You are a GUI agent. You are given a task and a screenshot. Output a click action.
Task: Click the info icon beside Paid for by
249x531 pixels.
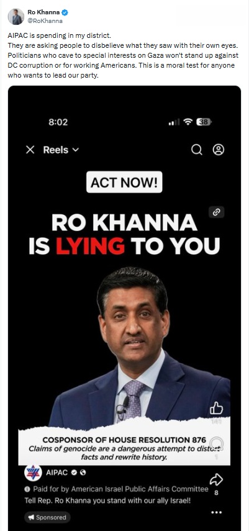point(27,489)
